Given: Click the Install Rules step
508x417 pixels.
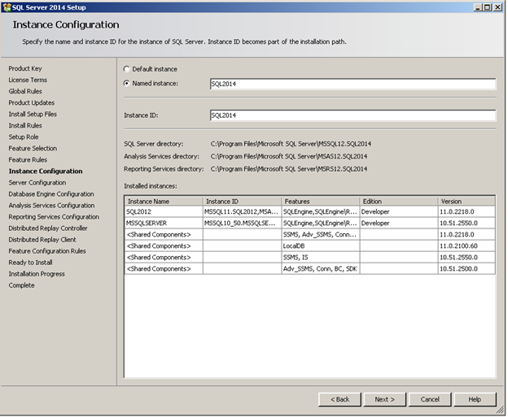Looking at the screenshot, I should [25, 125].
